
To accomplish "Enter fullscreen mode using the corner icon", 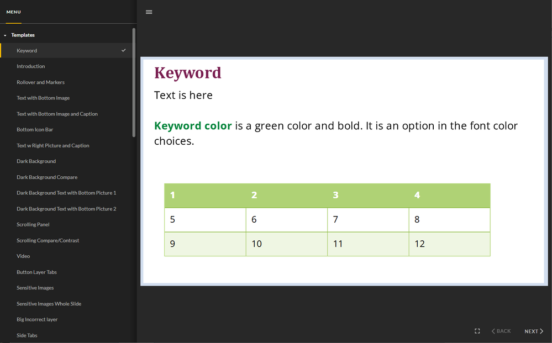I will point(477,331).
